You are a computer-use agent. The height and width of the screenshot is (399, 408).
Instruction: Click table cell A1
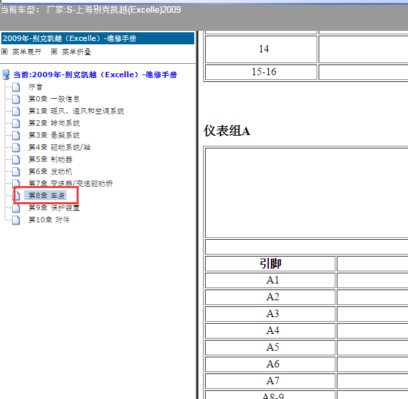270,280
